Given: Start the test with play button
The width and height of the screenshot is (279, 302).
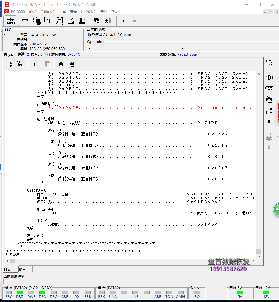Looking at the screenshot, I should click(123, 21).
